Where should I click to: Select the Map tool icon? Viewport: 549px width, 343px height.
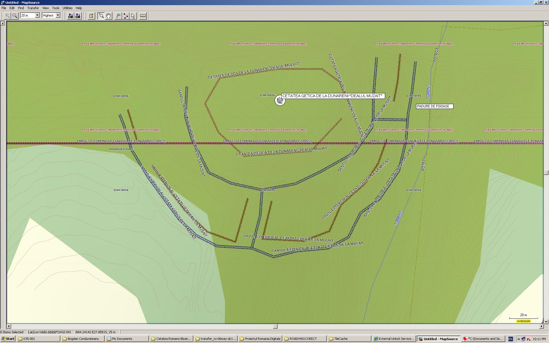coord(91,16)
